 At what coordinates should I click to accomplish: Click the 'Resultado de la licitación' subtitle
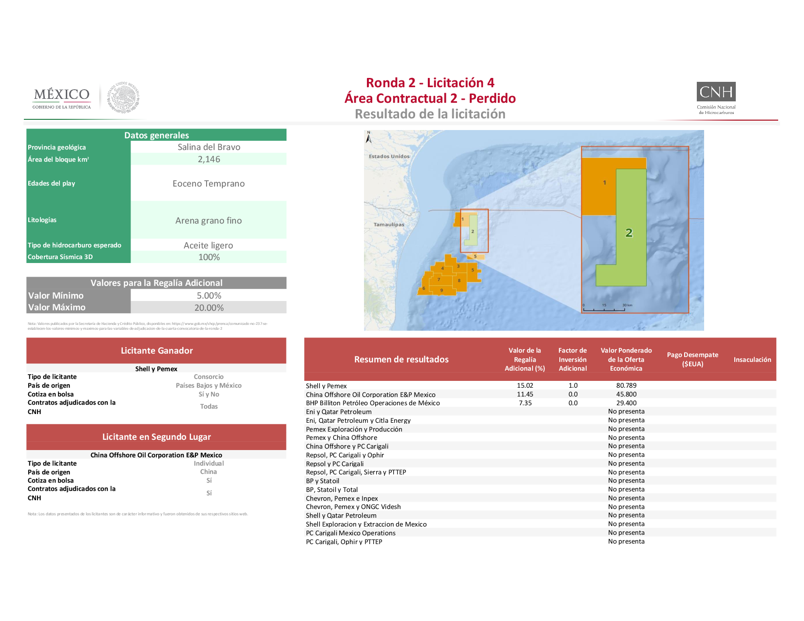(x=430, y=114)
